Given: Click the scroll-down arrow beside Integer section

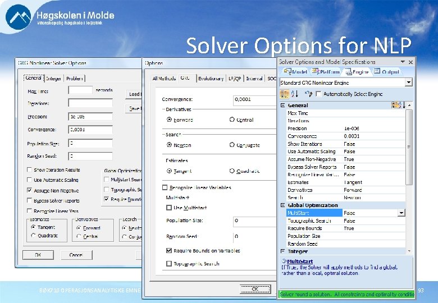Looking at the screenshot, I should coord(409,251).
